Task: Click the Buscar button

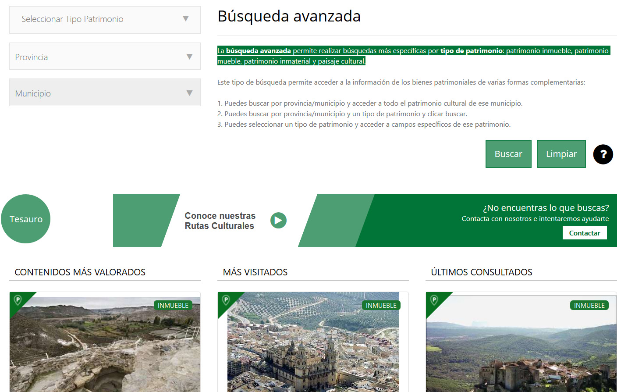Action: [x=508, y=154]
